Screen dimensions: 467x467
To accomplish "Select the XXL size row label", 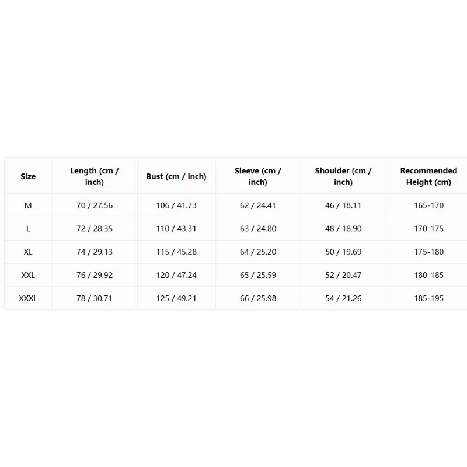I will pos(28,275).
